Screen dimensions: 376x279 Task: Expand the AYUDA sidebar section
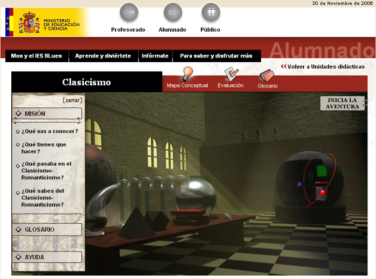[x=48, y=257]
